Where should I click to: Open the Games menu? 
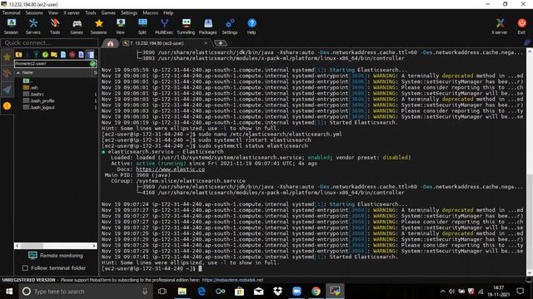coord(108,13)
